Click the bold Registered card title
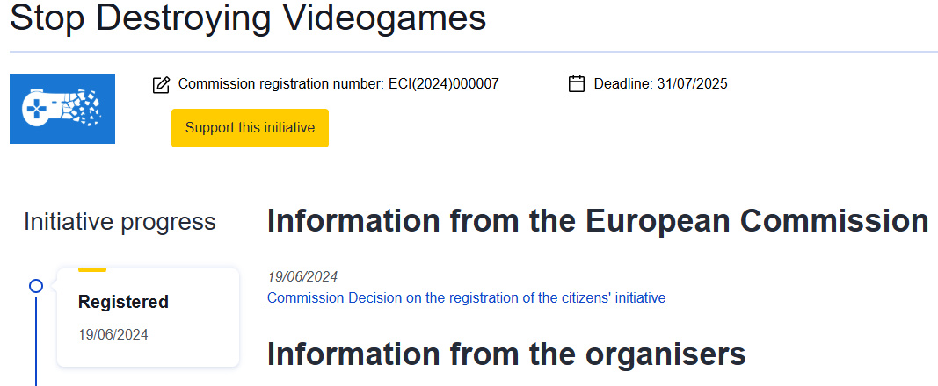The width and height of the screenshot is (938, 386). pyautogui.click(x=123, y=302)
